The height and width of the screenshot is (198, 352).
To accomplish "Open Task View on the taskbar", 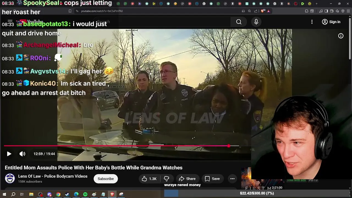I will (x=22, y=194).
